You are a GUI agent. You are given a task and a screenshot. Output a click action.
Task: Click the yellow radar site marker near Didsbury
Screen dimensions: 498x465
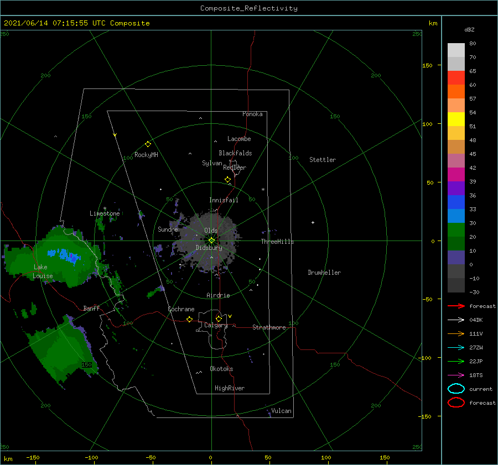click(x=211, y=241)
